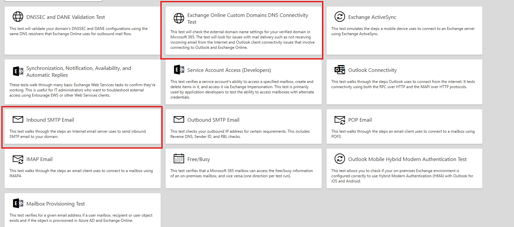Click the Outlook icon next to Outlook Connectivity

(x=340, y=70)
